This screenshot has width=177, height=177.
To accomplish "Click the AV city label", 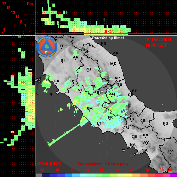I will pyautogui.click(x=146, y=143).
